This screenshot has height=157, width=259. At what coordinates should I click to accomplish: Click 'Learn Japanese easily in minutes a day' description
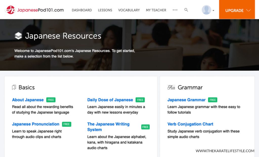(116, 110)
